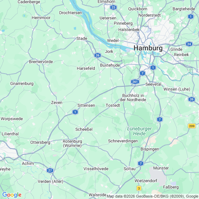Click the yellow 3 road shield
Screen dimensions: 199x199
[x=139, y=188]
